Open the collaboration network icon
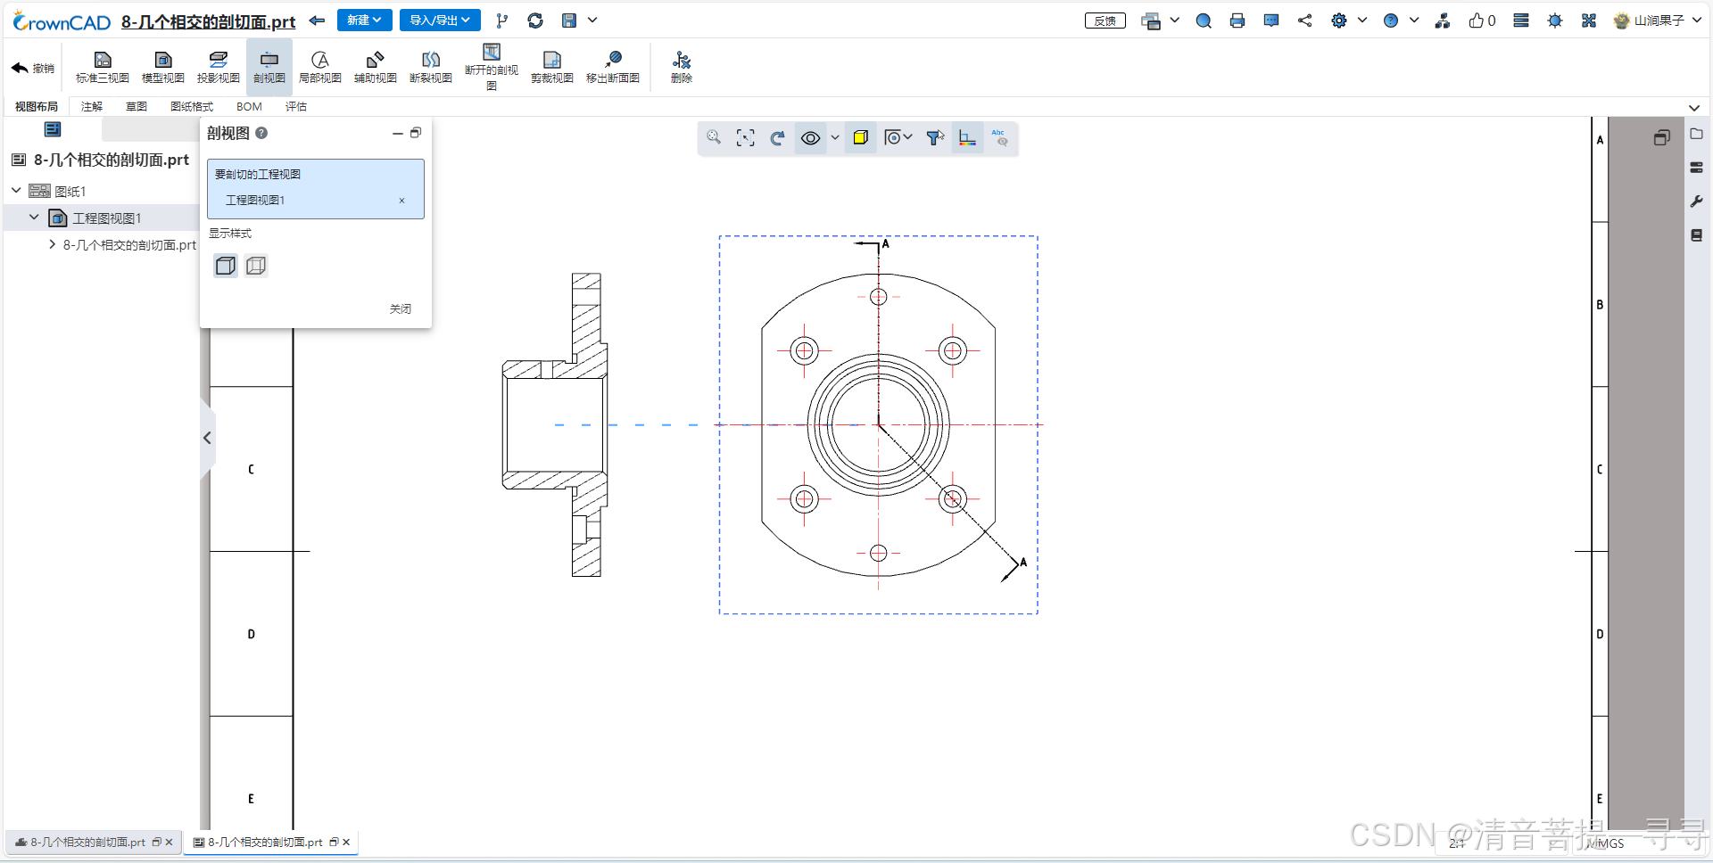The height and width of the screenshot is (863, 1713). click(1443, 21)
